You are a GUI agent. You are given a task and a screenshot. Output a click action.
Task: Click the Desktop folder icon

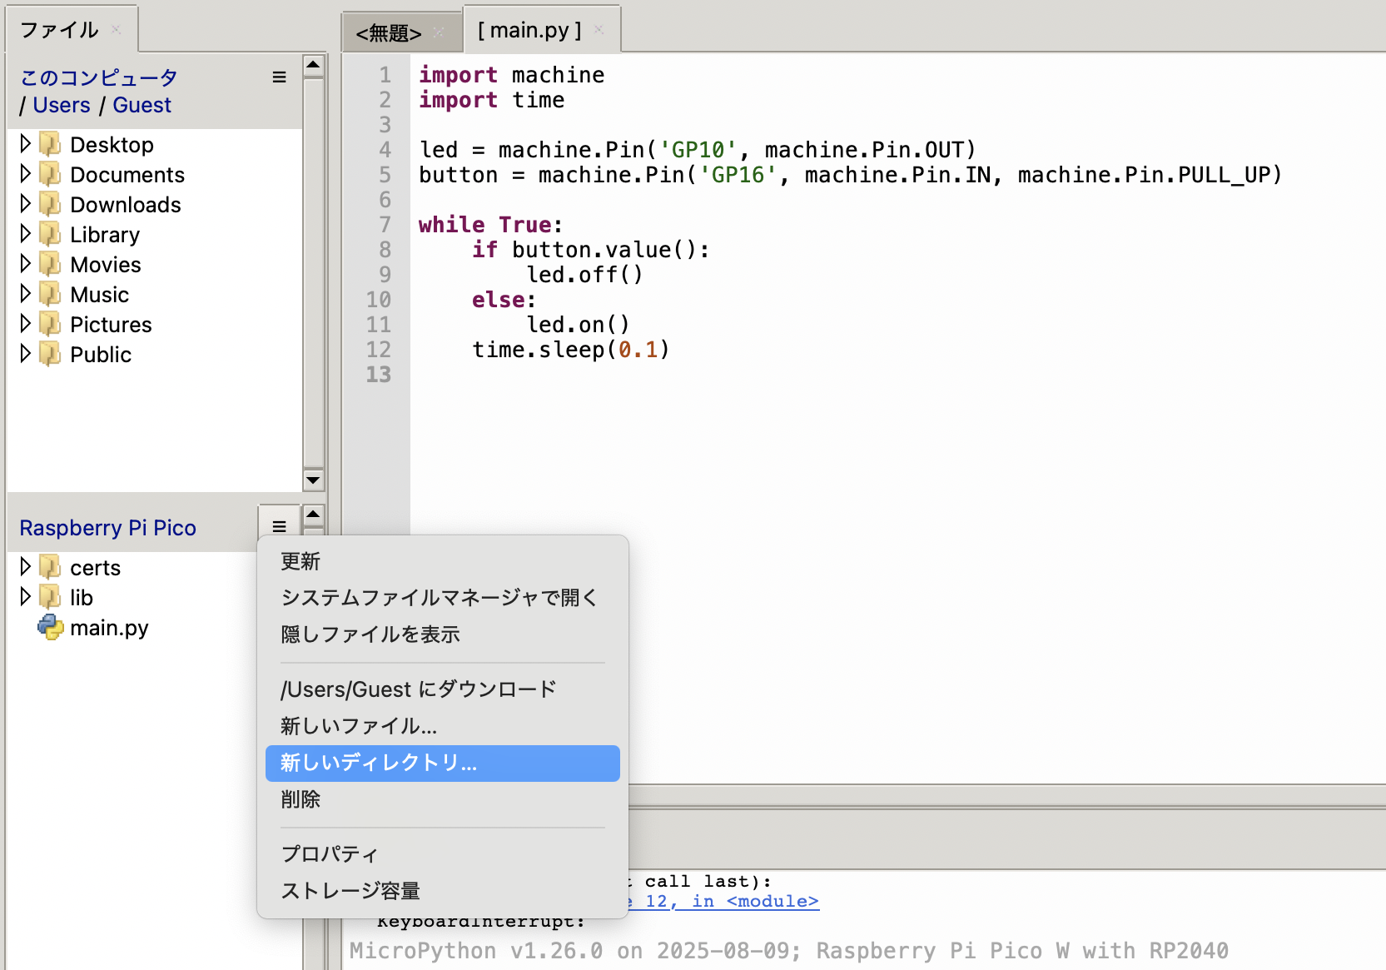[51, 145]
